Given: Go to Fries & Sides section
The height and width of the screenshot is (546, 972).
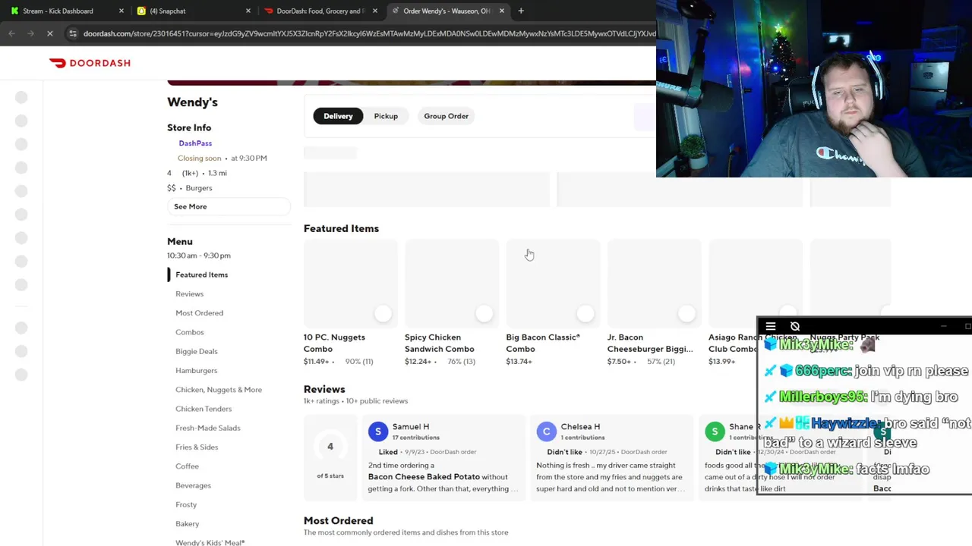Looking at the screenshot, I should [197, 447].
